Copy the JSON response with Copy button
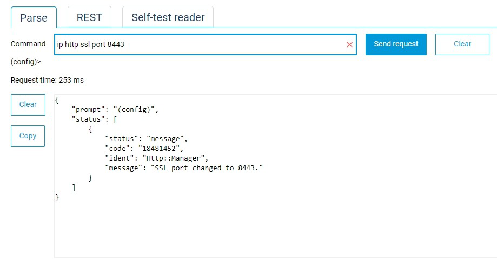 point(28,136)
